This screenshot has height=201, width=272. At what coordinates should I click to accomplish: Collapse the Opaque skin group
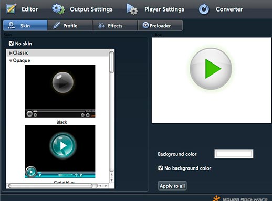tap(11, 61)
